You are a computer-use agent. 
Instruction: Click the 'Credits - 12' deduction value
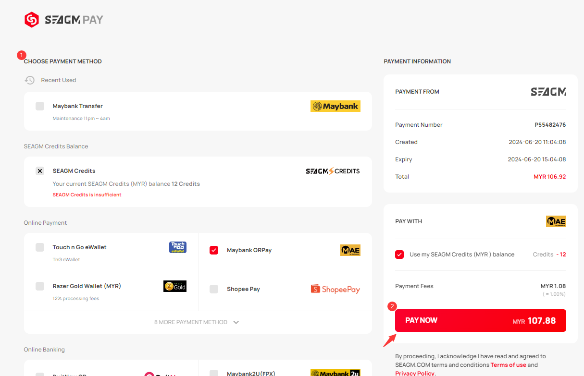[549, 255]
